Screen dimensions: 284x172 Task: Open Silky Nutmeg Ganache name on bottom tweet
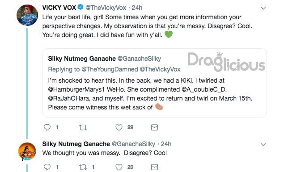[76, 144]
